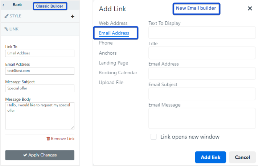Click the plus icon beside STYLE
The width and height of the screenshot is (258, 166).
(x=73, y=16)
